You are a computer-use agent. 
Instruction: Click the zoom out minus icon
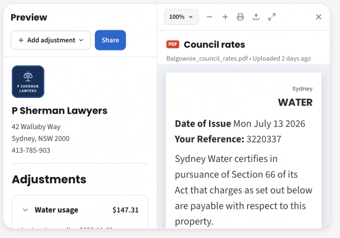tap(209, 17)
